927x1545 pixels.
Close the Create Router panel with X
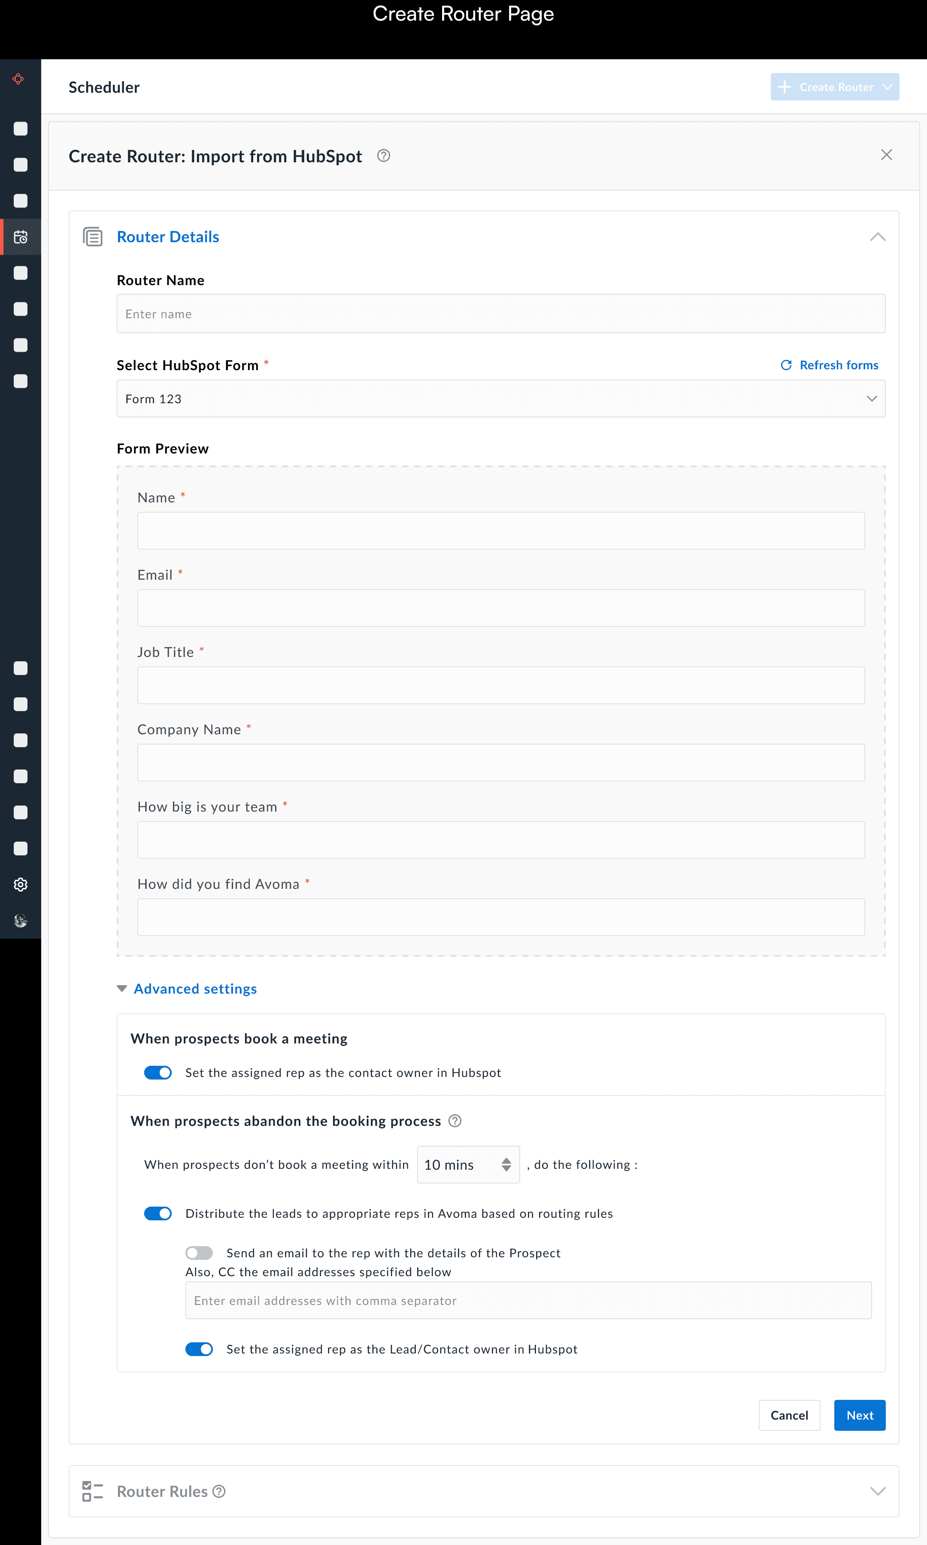point(886,155)
